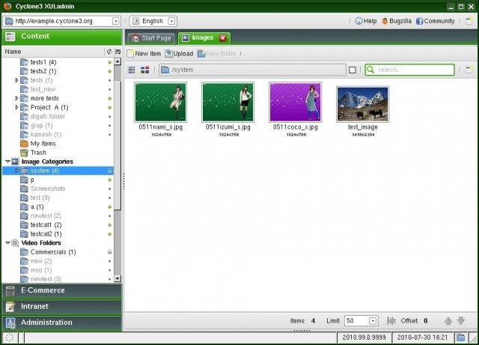
Task: Expand the Project A tree folder
Action: [17, 108]
